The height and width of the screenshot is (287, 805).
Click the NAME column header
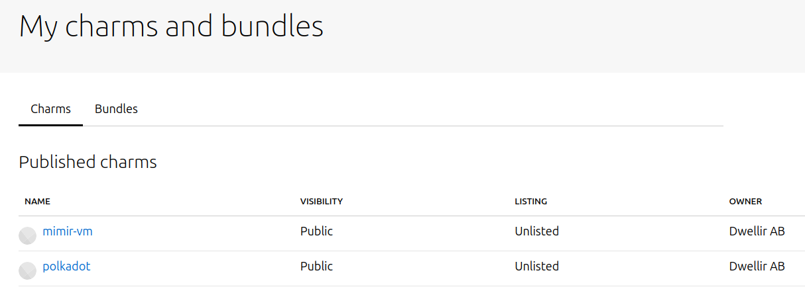point(37,202)
